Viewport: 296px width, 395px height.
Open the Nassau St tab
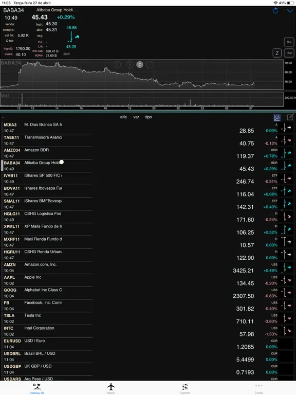point(37,388)
